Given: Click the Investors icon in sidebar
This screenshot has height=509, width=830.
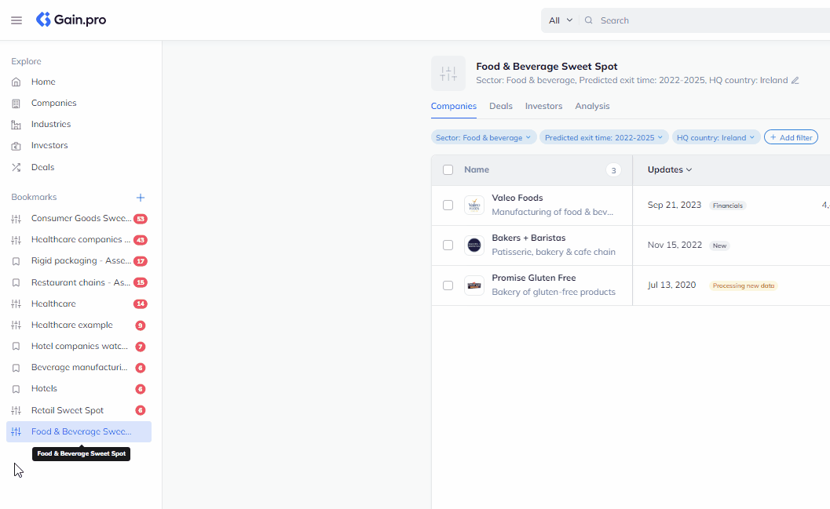Looking at the screenshot, I should click(16, 146).
